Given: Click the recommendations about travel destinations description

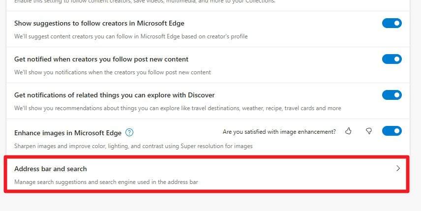Looking at the screenshot, I should [x=178, y=108].
